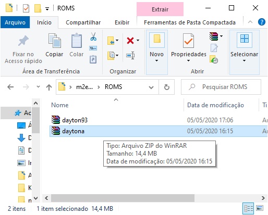This screenshot has height=215, width=268.
Task: Switch to the Exibir tab
Action: [x=122, y=22]
